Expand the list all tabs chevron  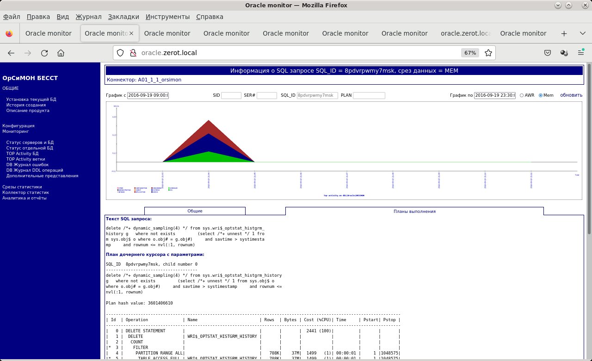point(582,33)
